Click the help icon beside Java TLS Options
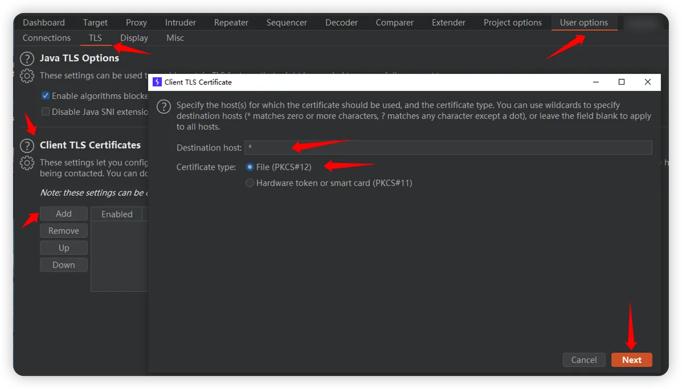Screen dimensions: 682x389 27,59
